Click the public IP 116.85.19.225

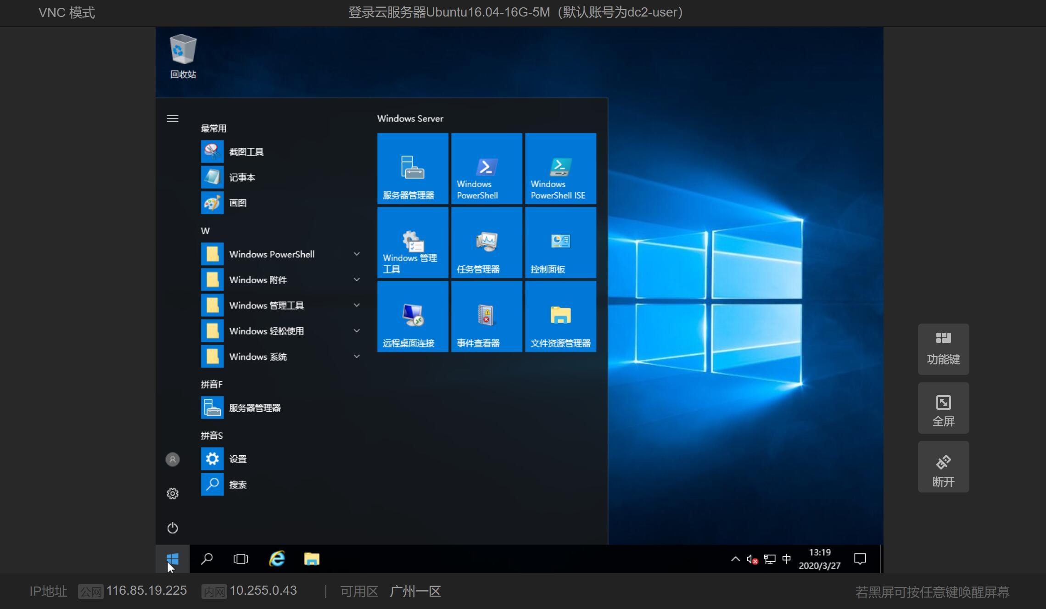[146, 591]
